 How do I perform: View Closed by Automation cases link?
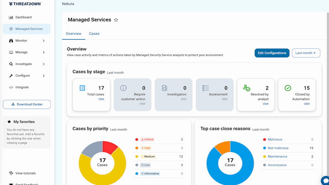[x=307, y=103]
